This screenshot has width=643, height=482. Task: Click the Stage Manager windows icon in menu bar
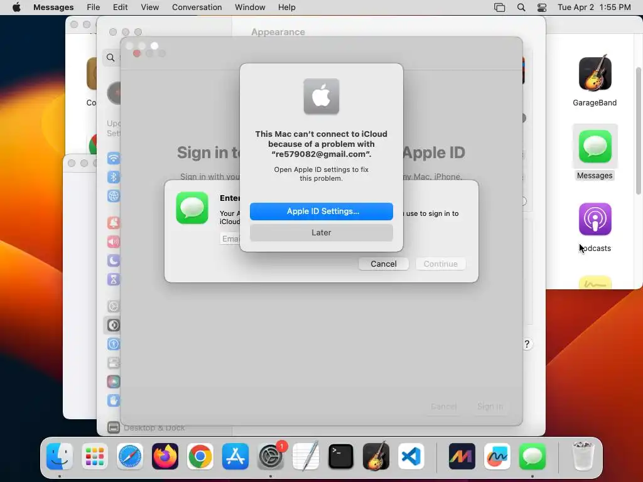[499, 8]
